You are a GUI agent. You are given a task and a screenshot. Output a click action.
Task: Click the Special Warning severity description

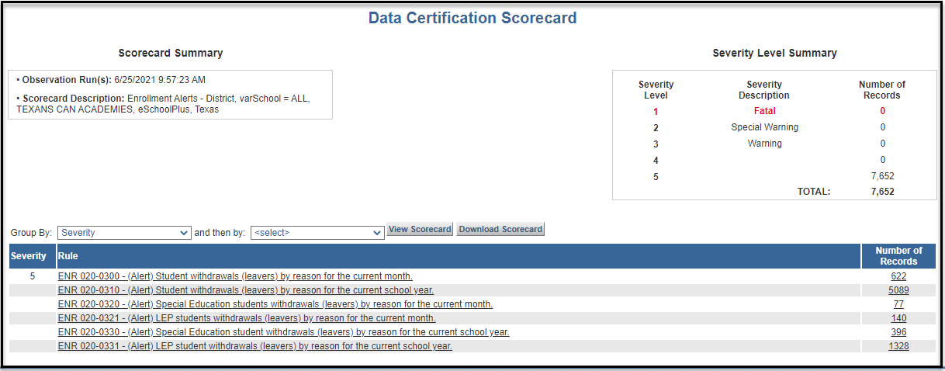tap(764, 127)
